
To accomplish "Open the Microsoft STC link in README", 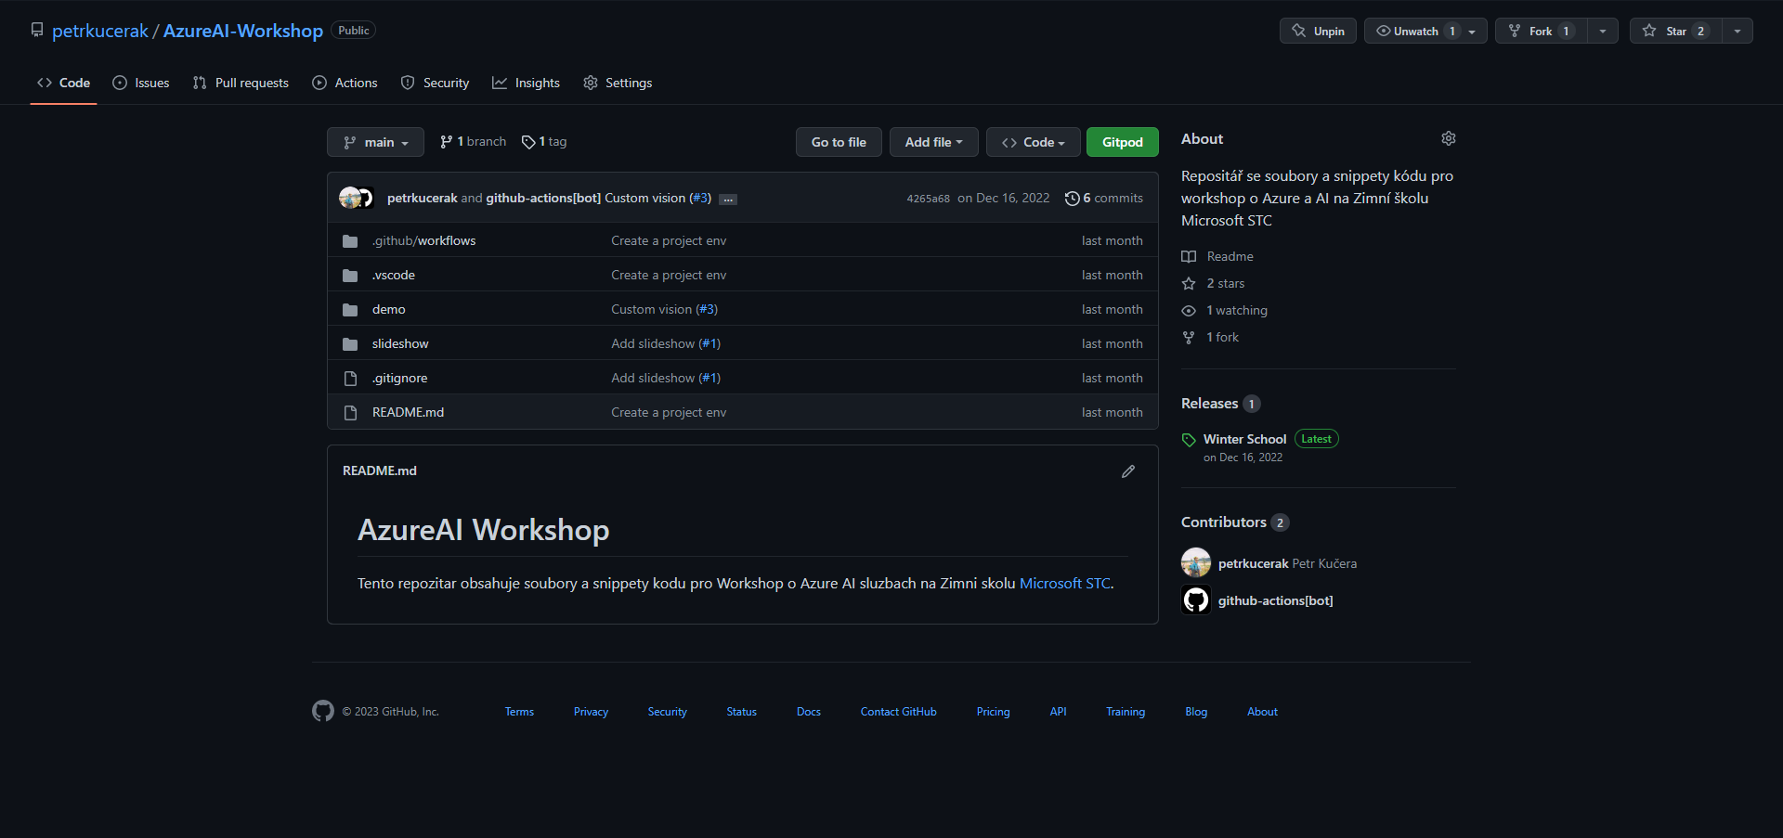I will point(1064,583).
